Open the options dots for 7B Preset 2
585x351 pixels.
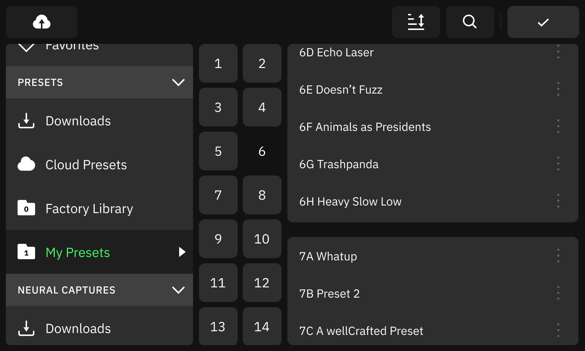click(558, 293)
